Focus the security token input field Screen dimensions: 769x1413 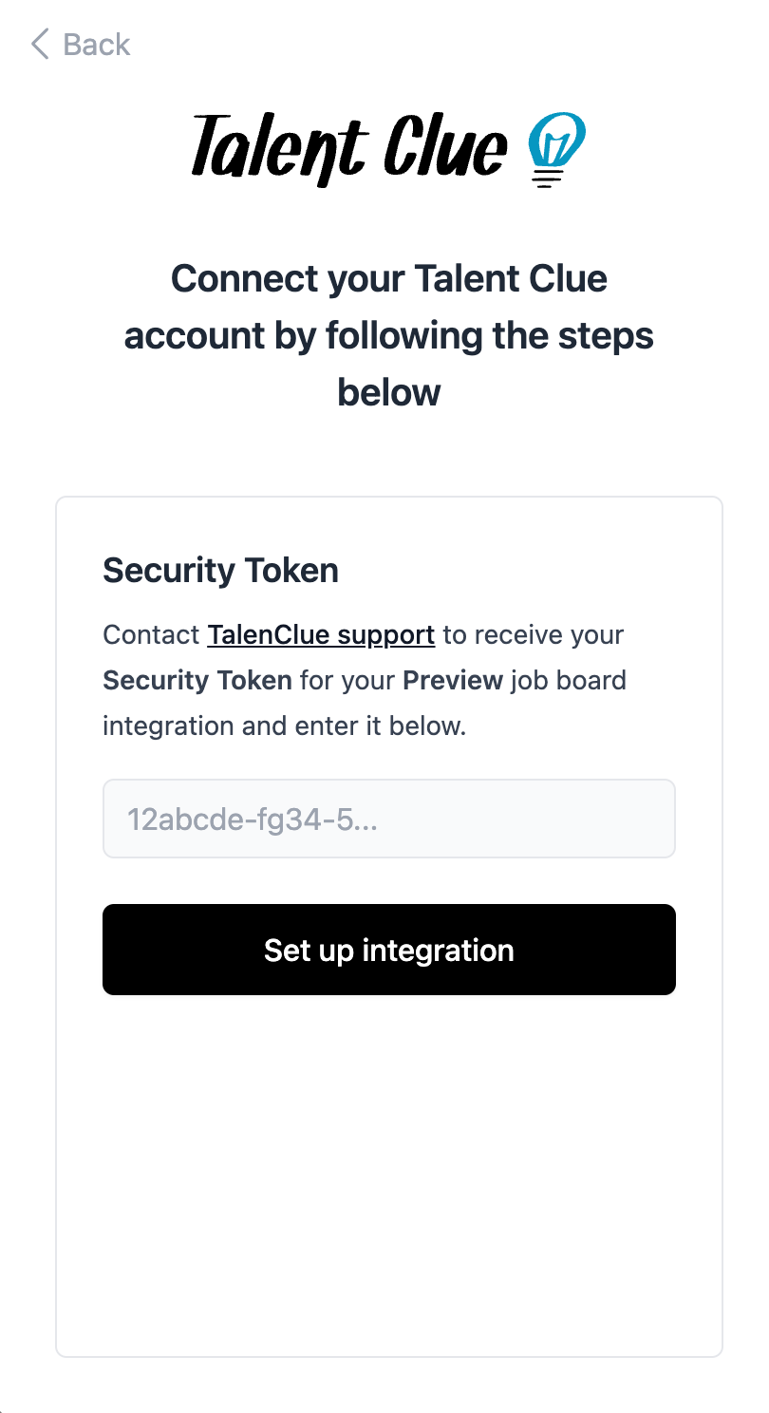(388, 819)
